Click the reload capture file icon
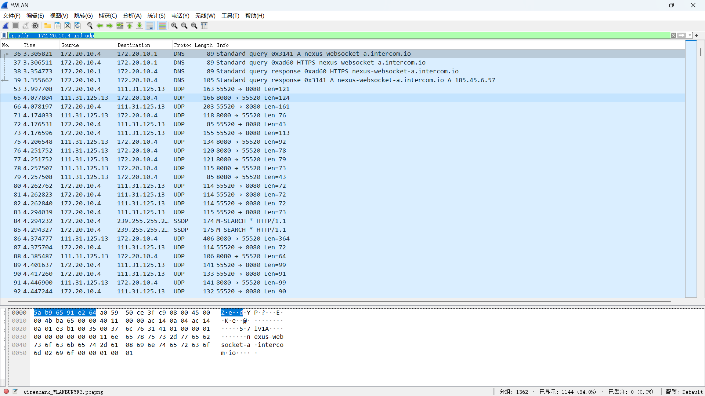The image size is (705, 396). coord(77,26)
